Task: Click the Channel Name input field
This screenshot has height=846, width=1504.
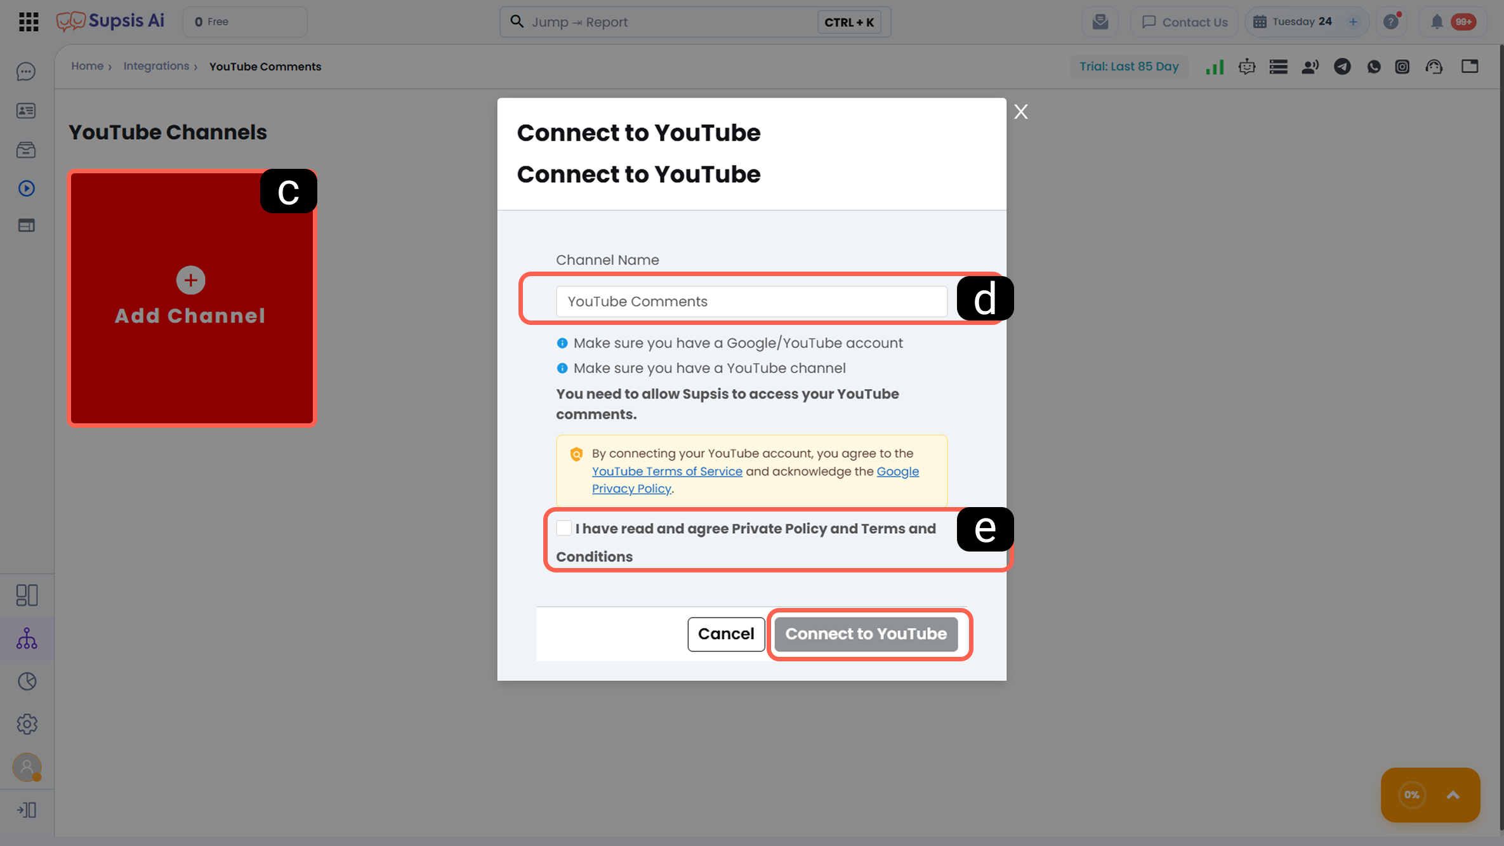Action: point(751,301)
